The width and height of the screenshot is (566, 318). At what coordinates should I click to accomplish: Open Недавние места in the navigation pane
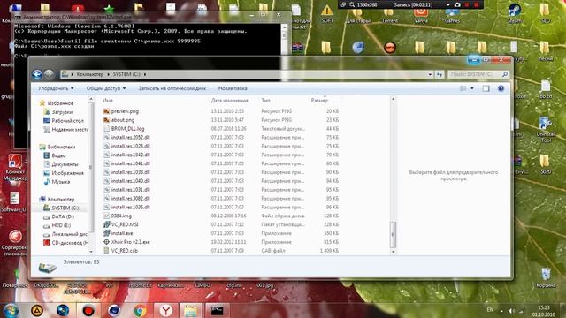click(x=69, y=130)
